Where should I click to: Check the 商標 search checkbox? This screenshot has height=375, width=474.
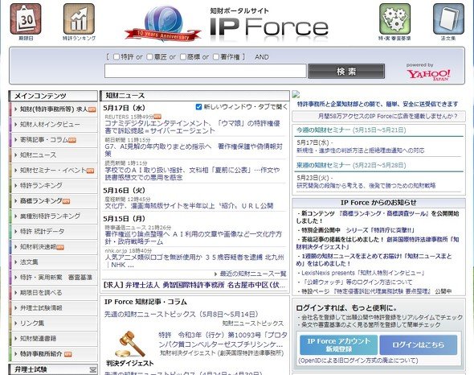click(x=183, y=57)
